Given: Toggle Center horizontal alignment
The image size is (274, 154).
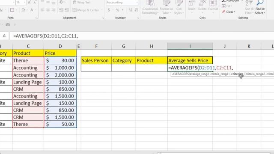Looking at the screenshot, I should click(48, 10).
